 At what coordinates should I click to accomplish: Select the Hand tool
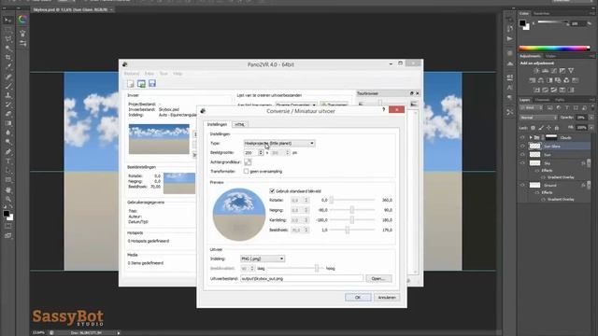click(7, 189)
